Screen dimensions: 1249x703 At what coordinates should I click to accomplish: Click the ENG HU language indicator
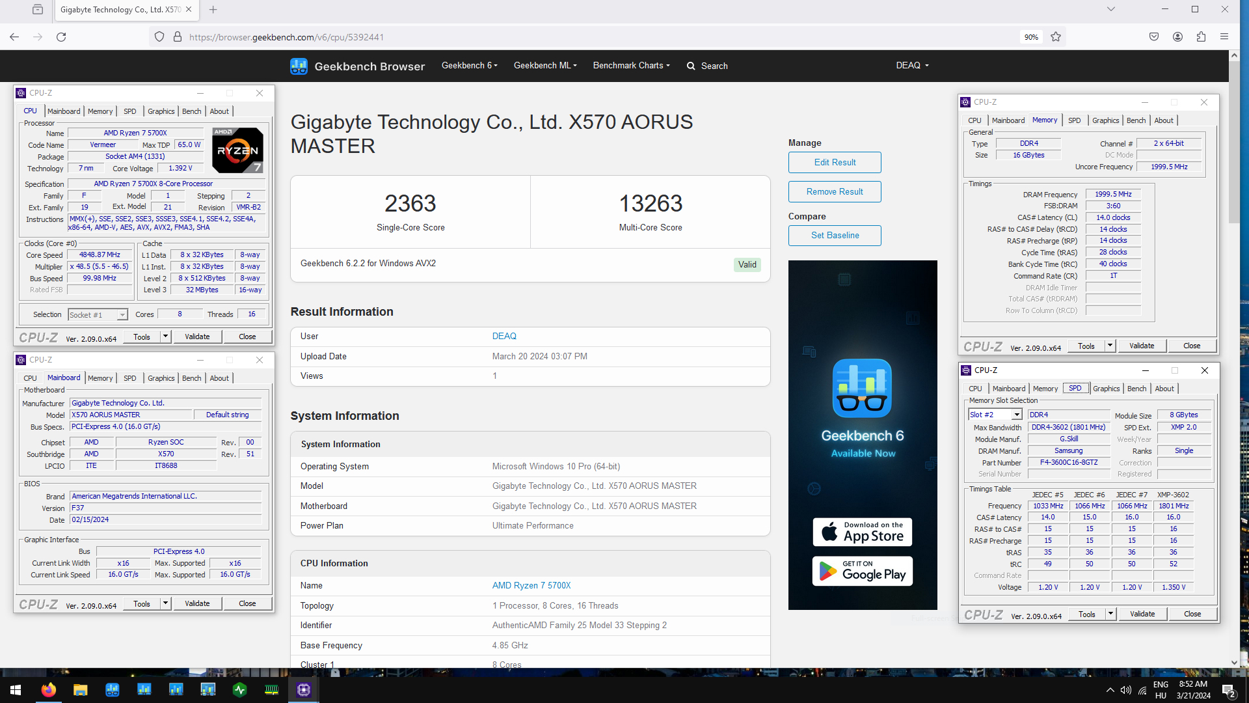pyautogui.click(x=1161, y=690)
